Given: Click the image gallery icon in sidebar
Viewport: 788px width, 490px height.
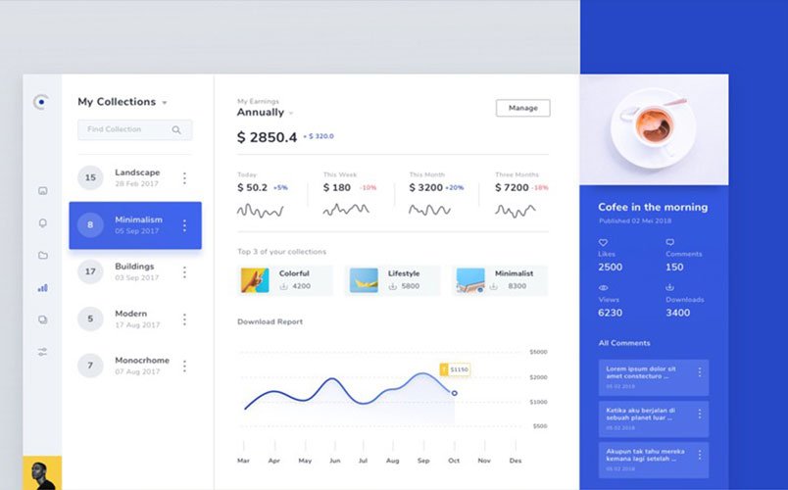Looking at the screenshot, I should (42, 191).
